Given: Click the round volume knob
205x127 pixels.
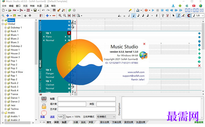Looking at the screenshot, I should (x=44, y=113).
